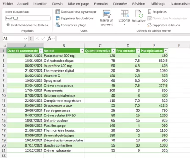Select column E header
Viewport: 190px width, 158px height.
[154, 46]
